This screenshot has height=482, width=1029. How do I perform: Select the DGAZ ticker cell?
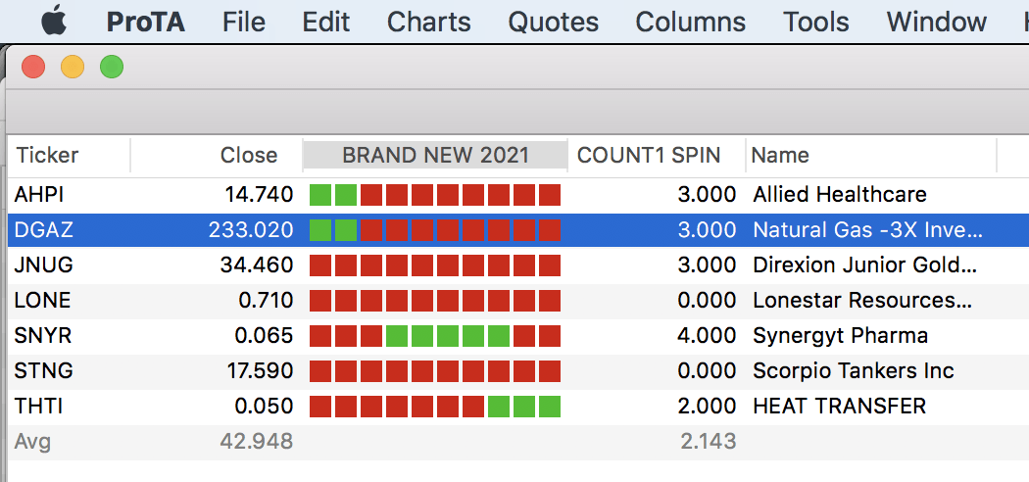pyautogui.click(x=43, y=230)
